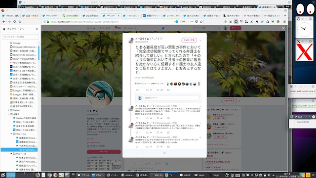Open the browser home page
The width and height of the screenshot is (316, 178).
[20, 21]
